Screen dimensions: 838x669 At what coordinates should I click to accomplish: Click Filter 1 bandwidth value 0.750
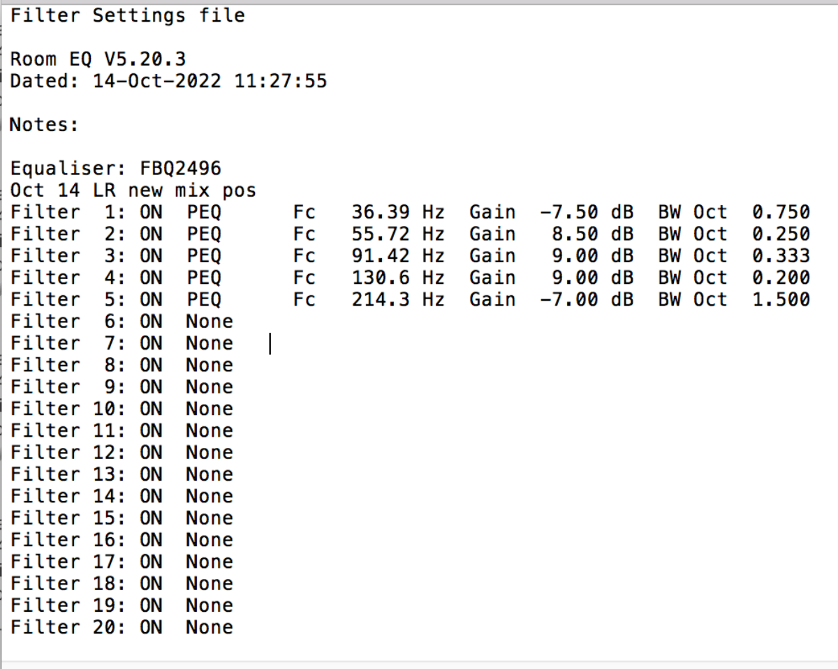click(x=781, y=211)
